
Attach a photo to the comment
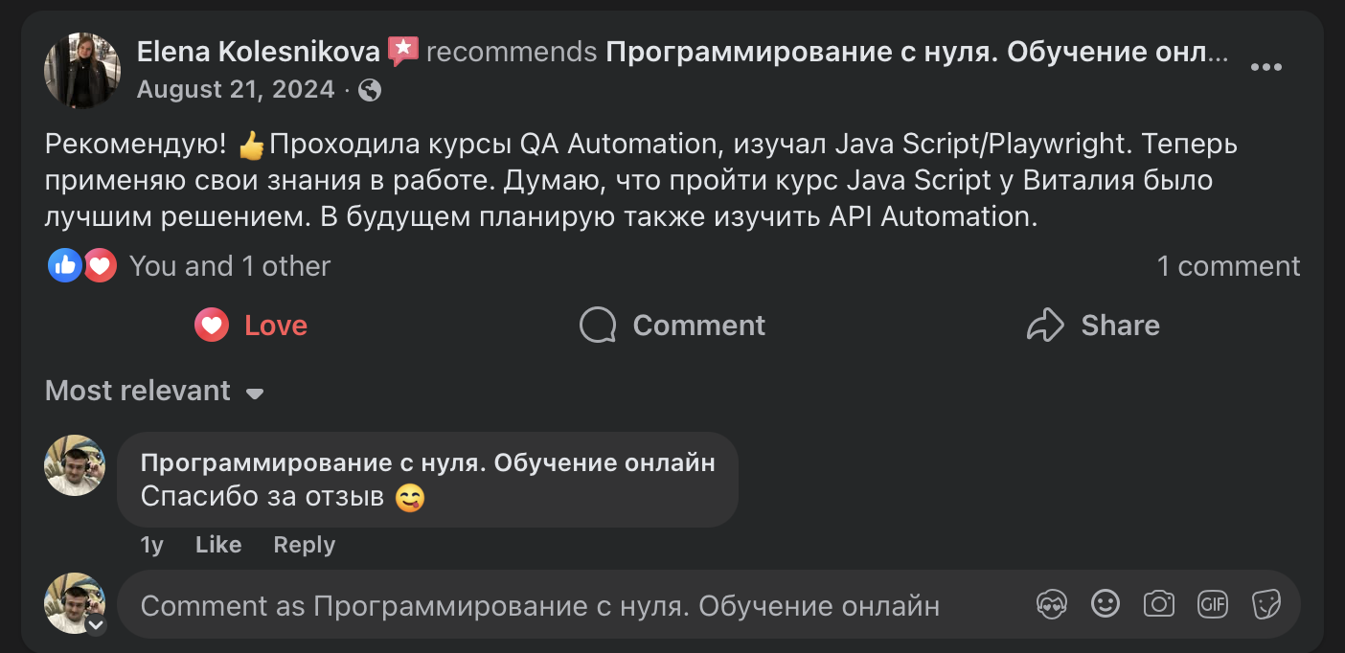pyautogui.click(x=1159, y=604)
